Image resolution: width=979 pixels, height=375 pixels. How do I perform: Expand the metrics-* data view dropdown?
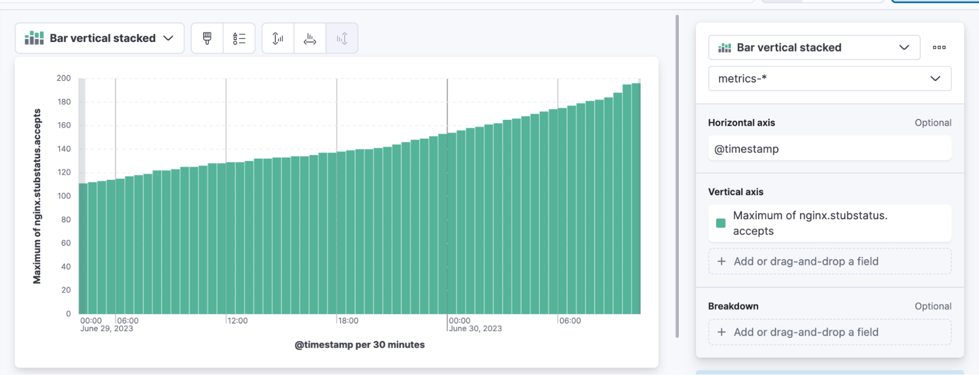(x=829, y=79)
